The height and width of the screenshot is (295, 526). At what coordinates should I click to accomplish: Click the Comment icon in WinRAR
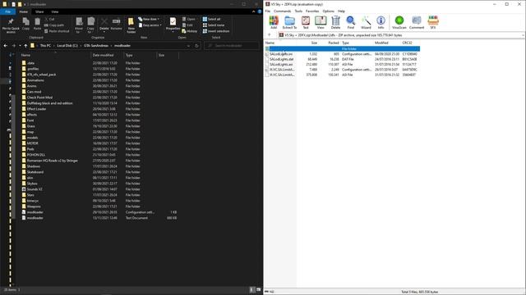417,22
